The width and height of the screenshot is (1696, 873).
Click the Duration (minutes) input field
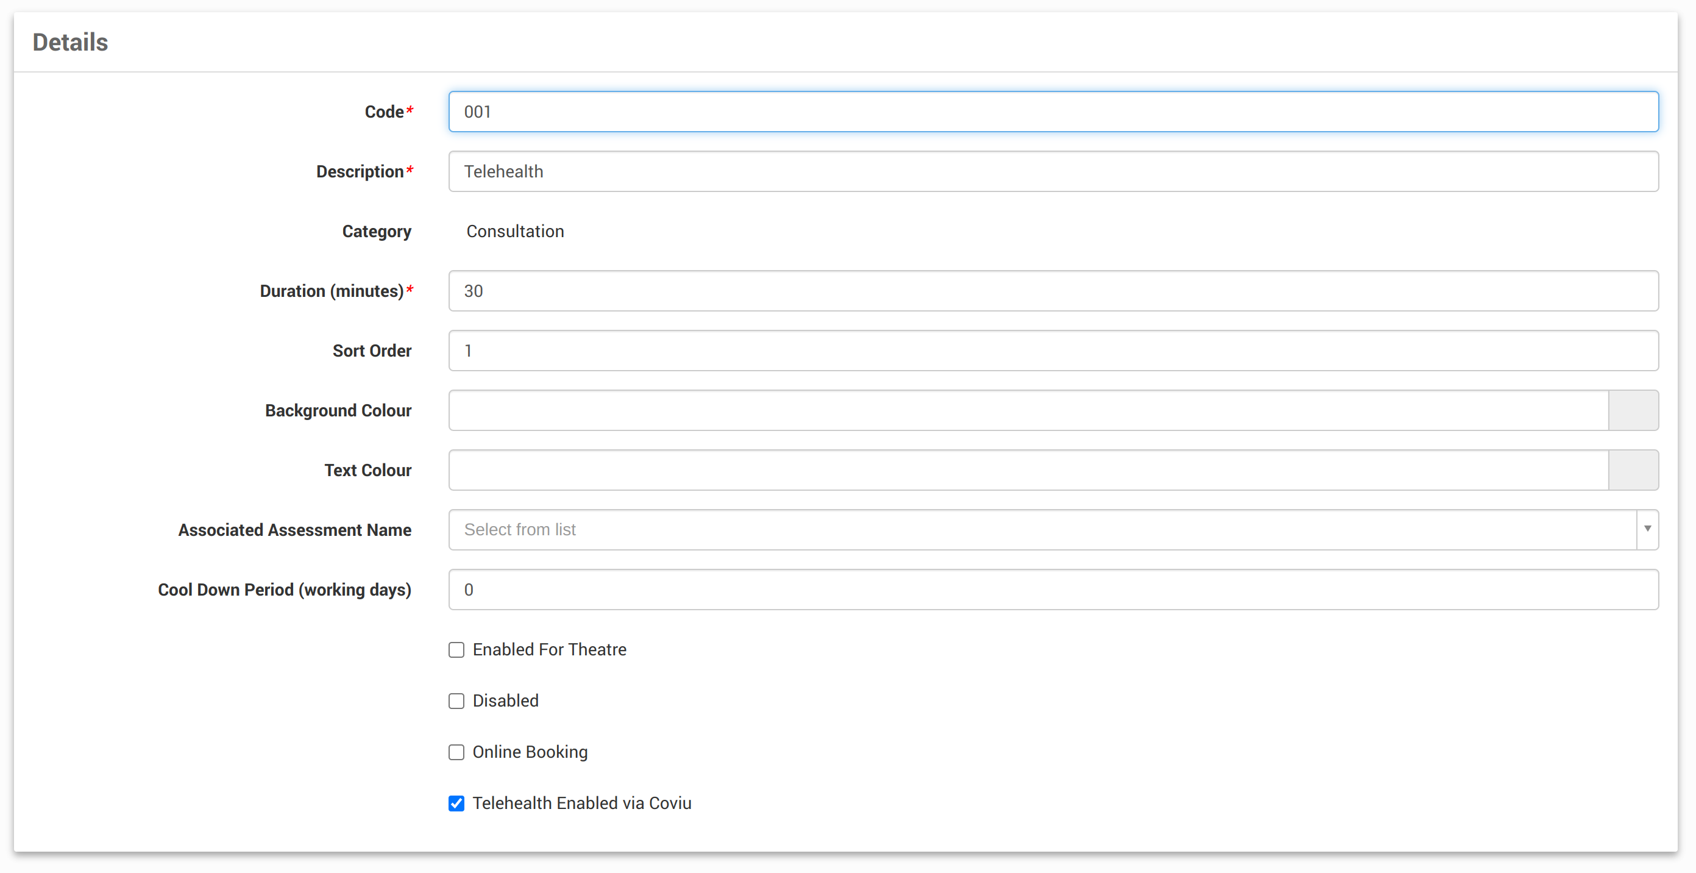coord(1052,291)
